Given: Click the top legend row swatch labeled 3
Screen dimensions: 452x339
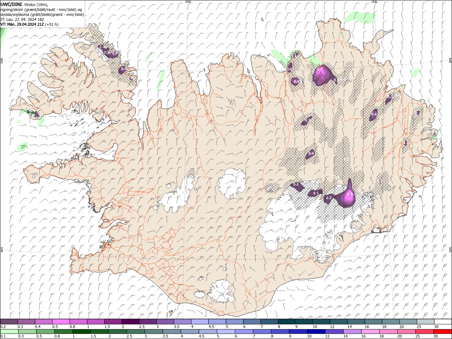Looking at the screenshot, I should (165, 322).
